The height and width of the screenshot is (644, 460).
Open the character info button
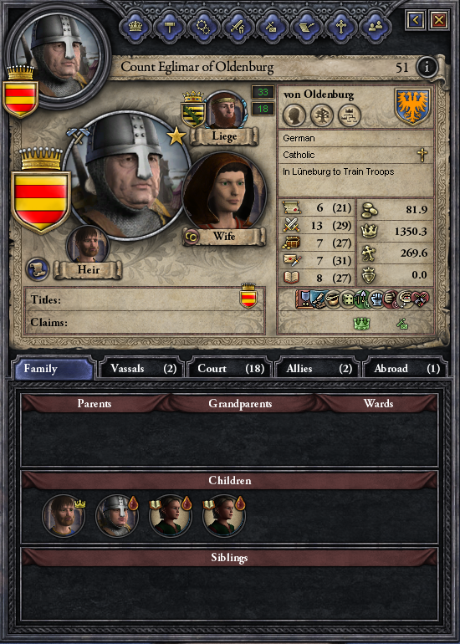(x=427, y=67)
